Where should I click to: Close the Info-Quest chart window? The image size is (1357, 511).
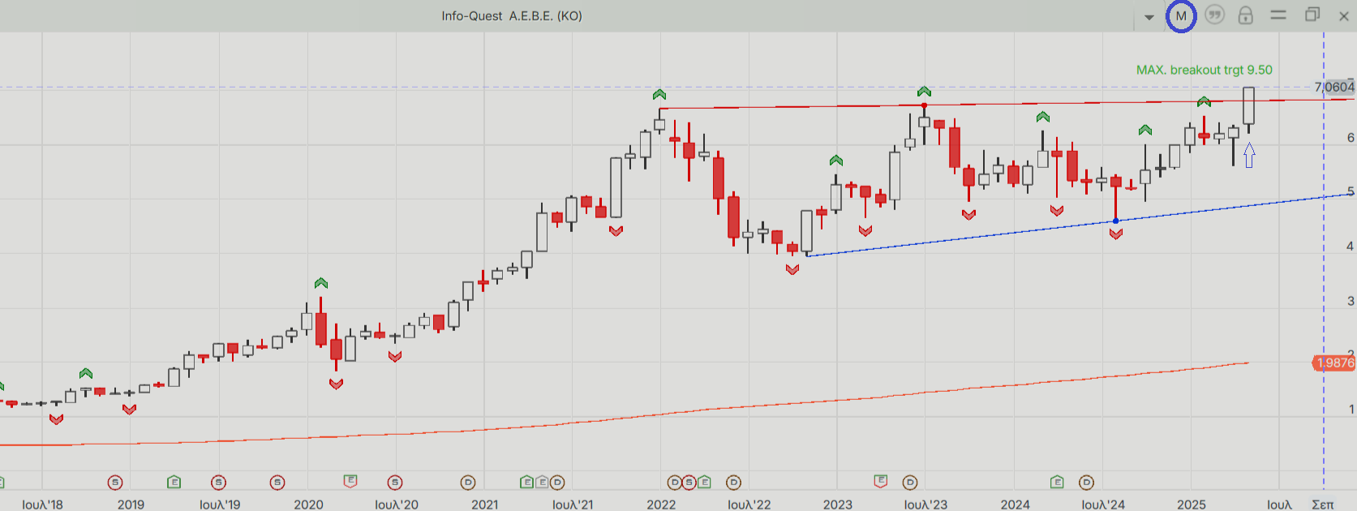coord(1343,15)
